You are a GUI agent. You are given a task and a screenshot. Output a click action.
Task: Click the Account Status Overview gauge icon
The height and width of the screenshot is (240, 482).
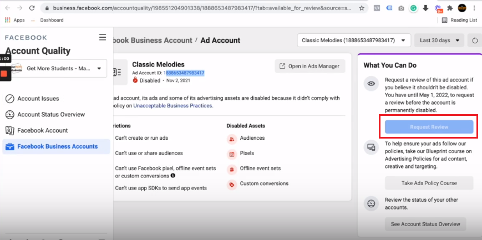coord(10,115)
